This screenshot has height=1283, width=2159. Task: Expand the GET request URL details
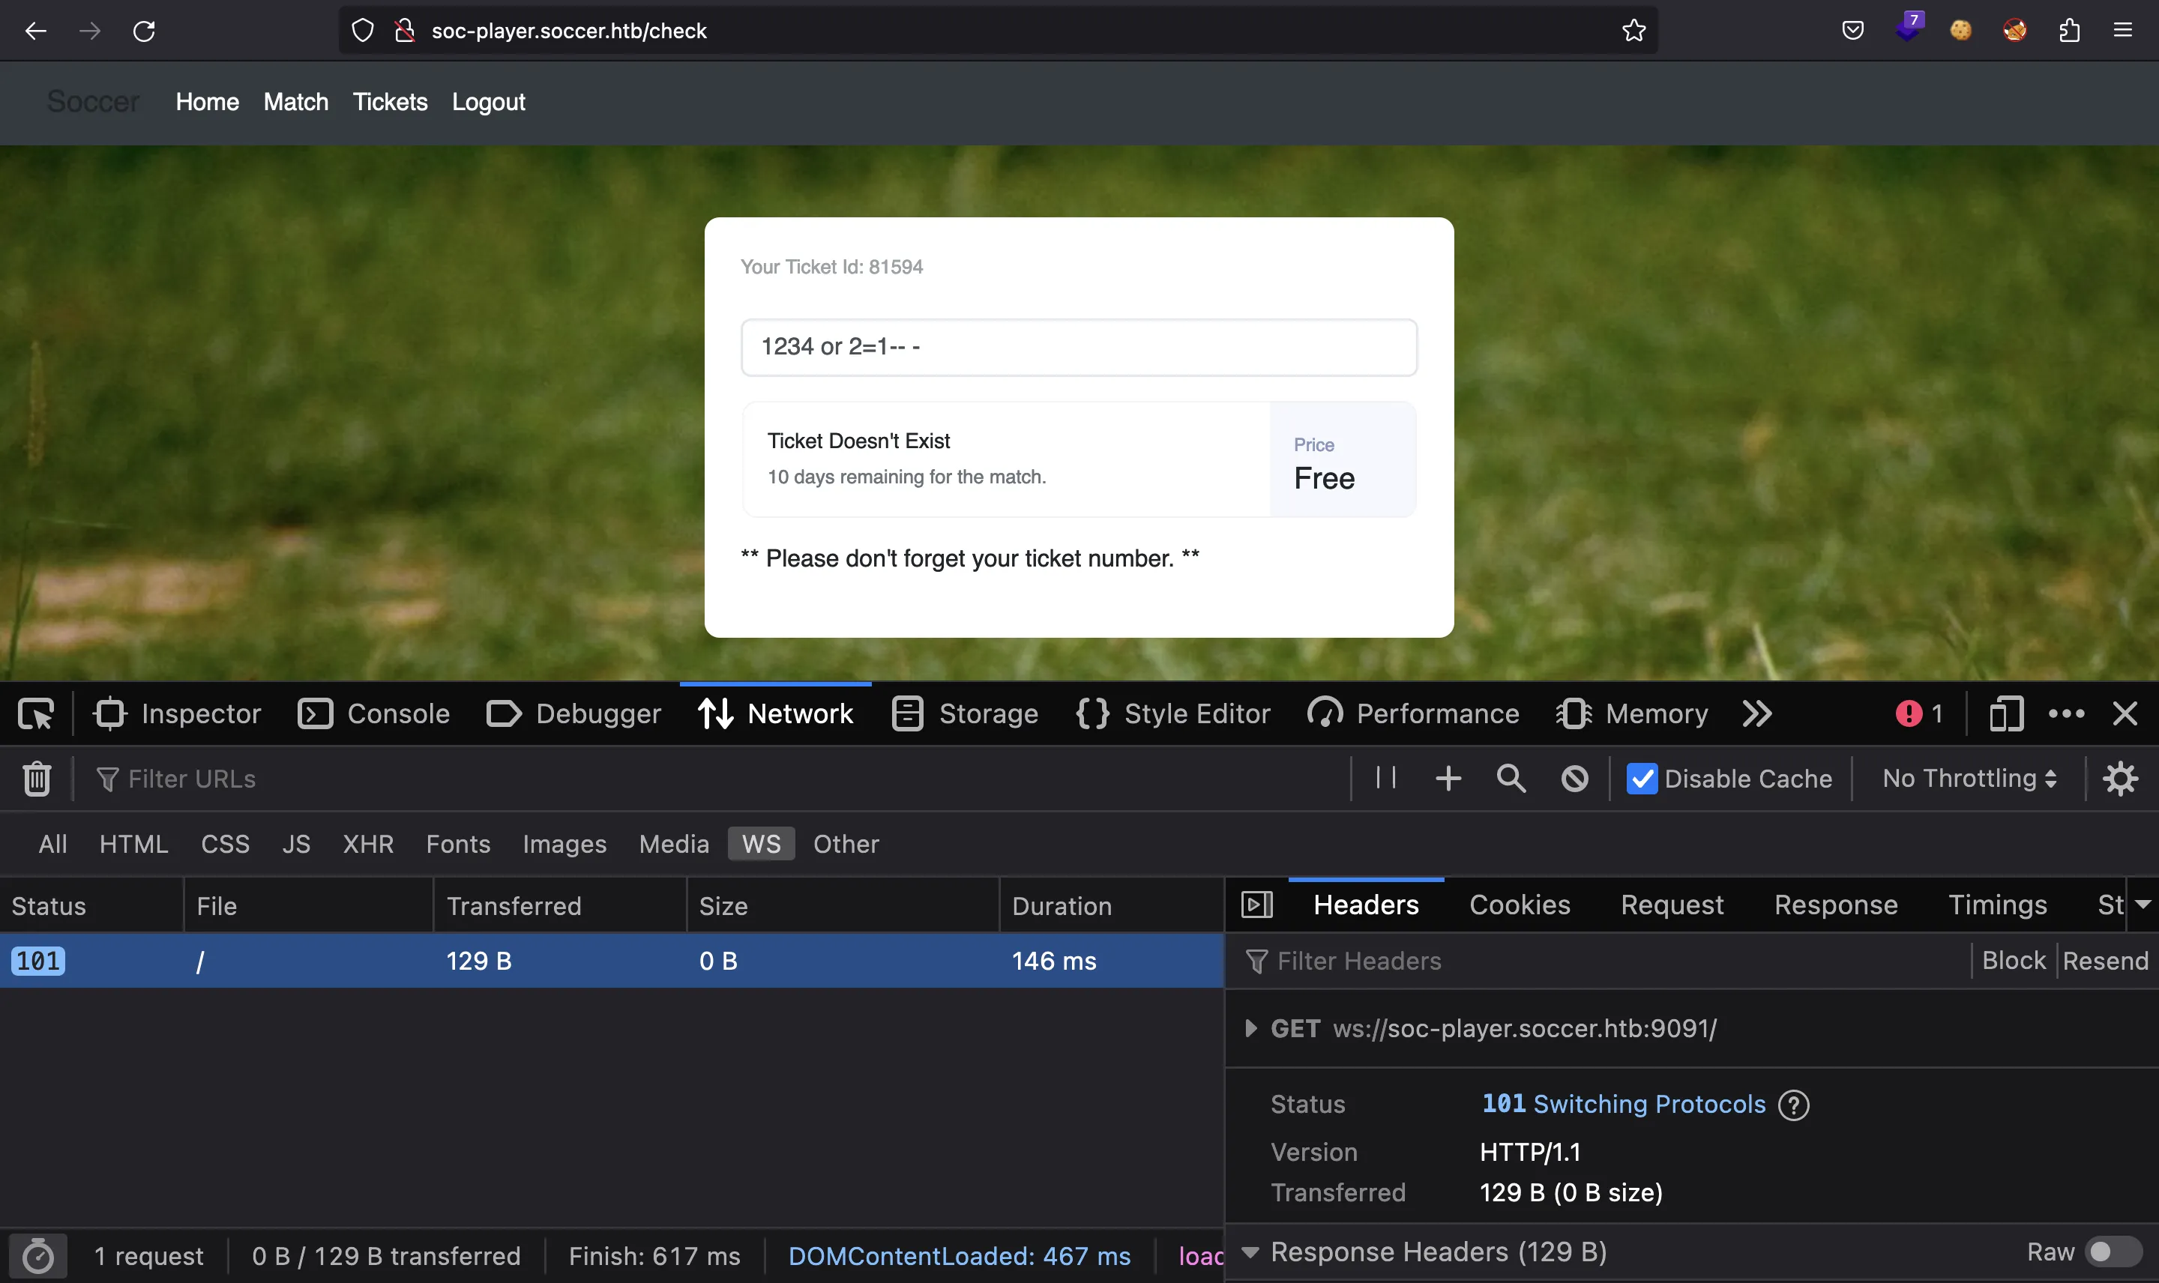point(1250,1028)
